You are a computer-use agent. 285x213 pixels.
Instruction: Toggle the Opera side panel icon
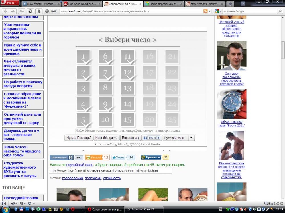[x=4, y=203]
